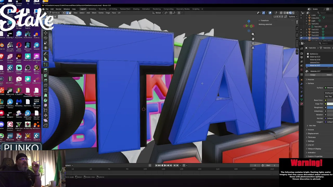Viewport: 333px width, 187px height.
Task: Select Cube.001 in the outliner
Action: click(x=315, y=18)
